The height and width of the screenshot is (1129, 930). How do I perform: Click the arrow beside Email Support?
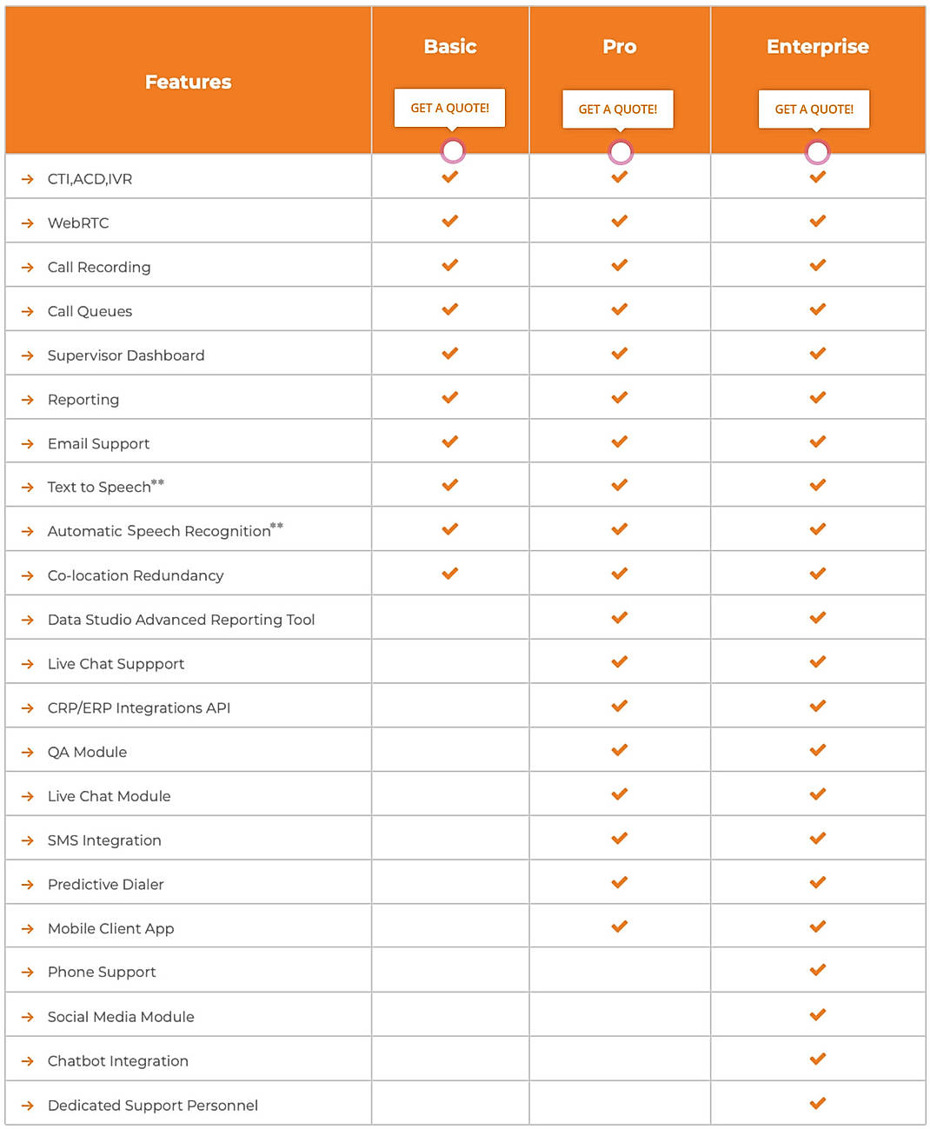25,442
